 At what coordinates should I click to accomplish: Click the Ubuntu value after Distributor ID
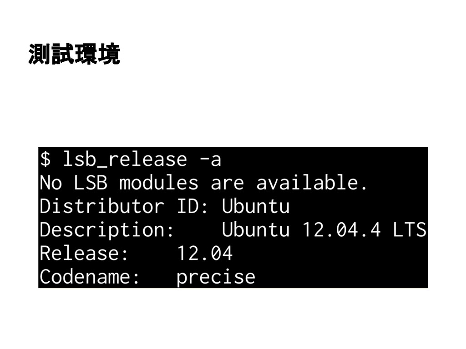[256, 206]
